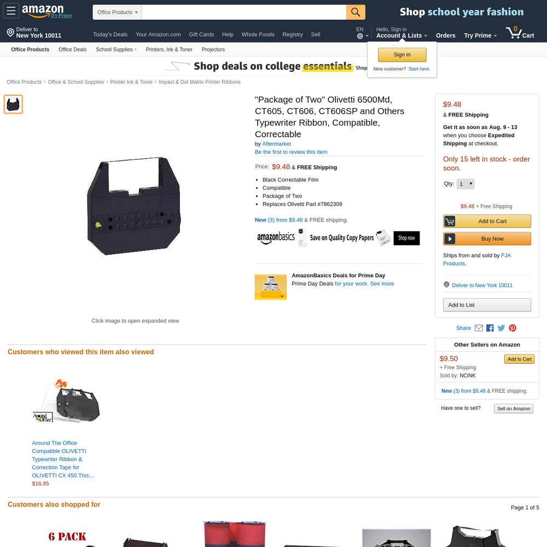Share this product via email icon
The width and height of the screenshot is (547, 547).
coord(479,328)
